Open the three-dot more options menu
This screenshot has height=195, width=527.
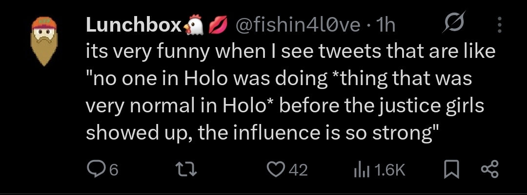coord(499,25)
